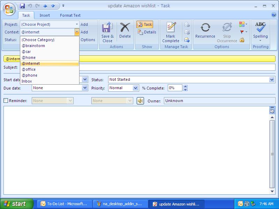
Task: Select @home from context list
Action: (x=50, y=57)
